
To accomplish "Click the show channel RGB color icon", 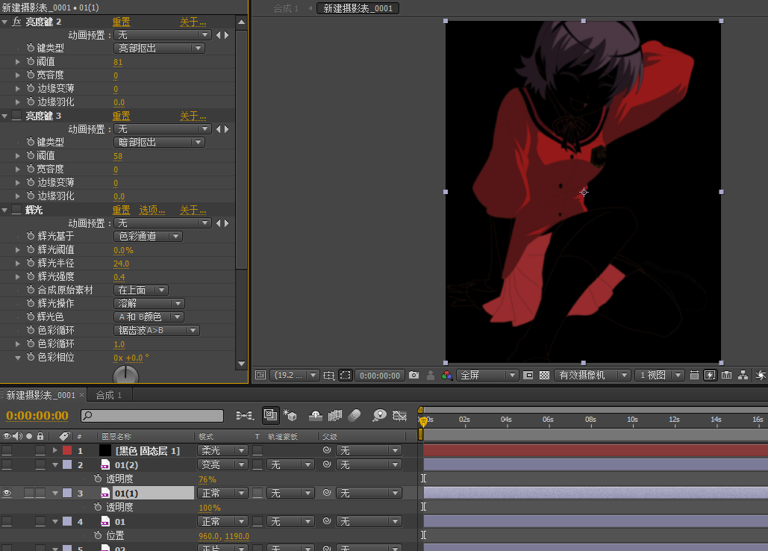I will tap(446, 375).
